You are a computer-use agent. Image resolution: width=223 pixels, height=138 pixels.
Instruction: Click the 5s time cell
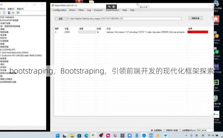pyautogui.click(x=98, y=32)
